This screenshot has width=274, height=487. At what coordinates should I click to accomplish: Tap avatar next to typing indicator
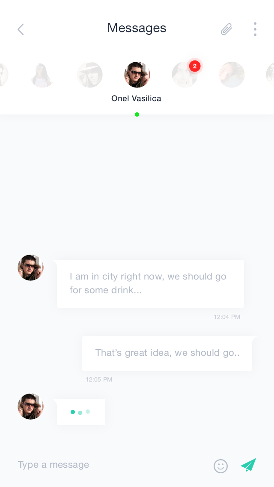tap(30, 406)
